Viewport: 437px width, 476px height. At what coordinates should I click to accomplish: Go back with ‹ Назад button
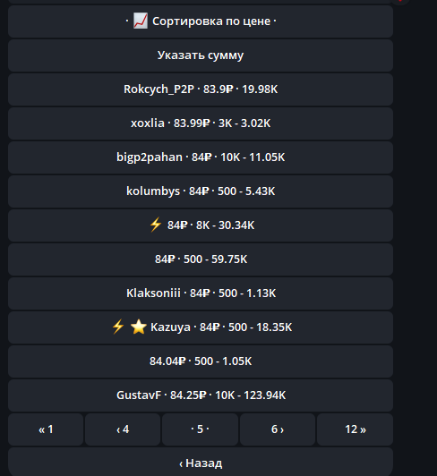coord(201,462)
